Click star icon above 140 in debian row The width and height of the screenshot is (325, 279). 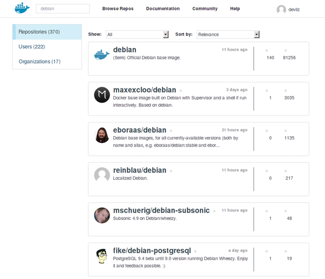click(266, 50)
